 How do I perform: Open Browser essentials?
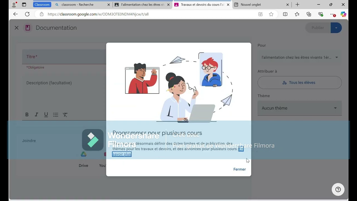point(320,14)
